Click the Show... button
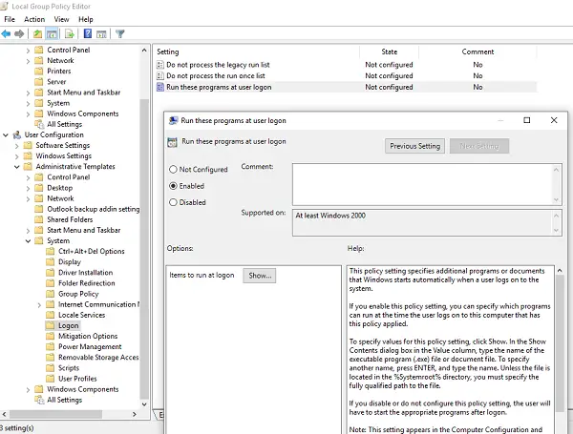Viewport: 573px width, 434px height. pos(260,275)
